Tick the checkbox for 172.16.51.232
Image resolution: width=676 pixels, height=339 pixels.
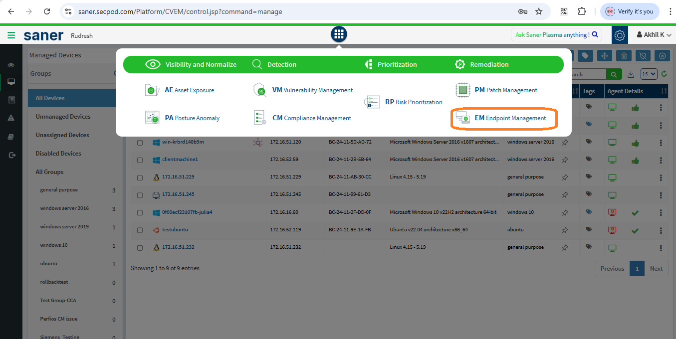pyautogui.click(x=140, y=248)
